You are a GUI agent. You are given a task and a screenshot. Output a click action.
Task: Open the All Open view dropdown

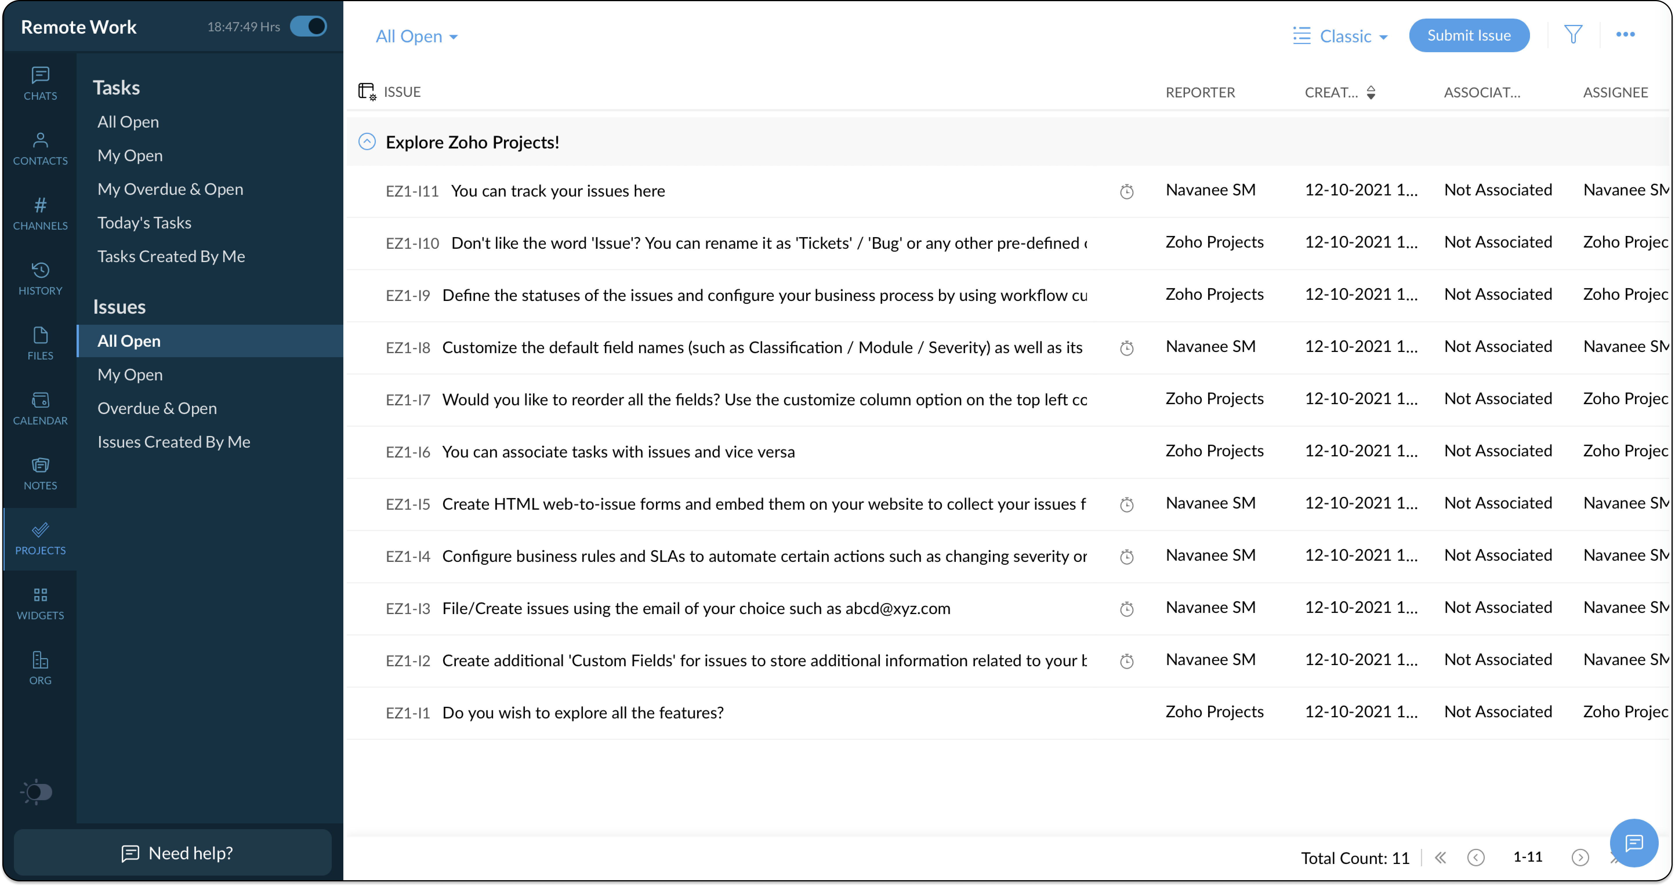(417, 37)
